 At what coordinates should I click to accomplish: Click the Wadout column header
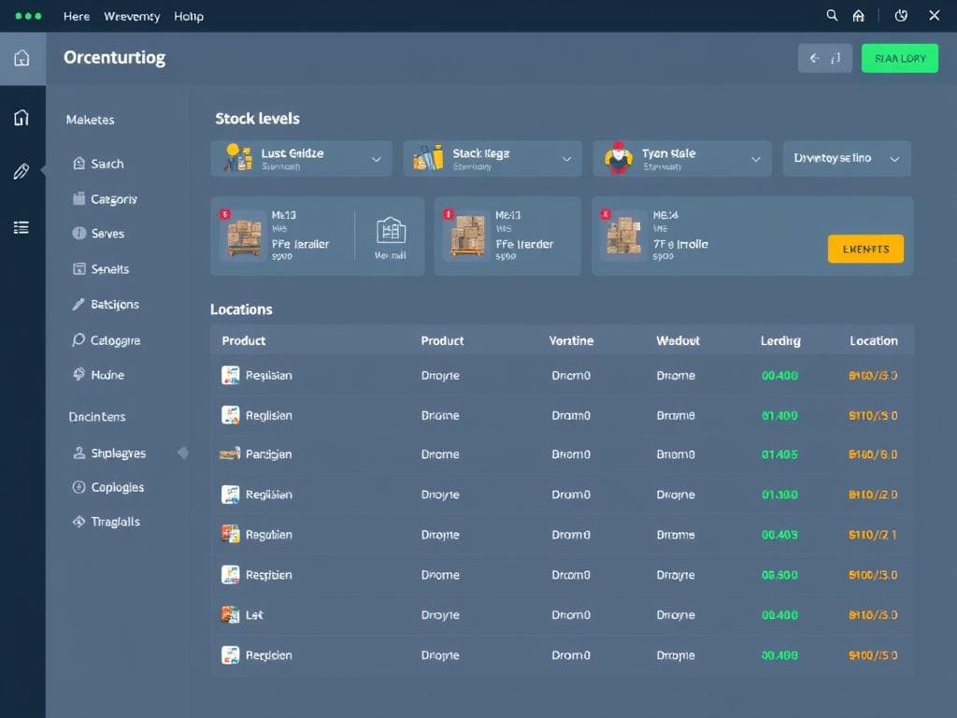(678, 340)
